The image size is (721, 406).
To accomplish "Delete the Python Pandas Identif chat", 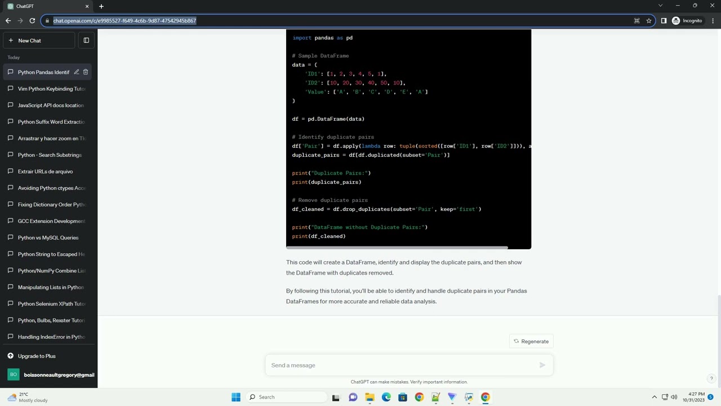I will [86, 72].
